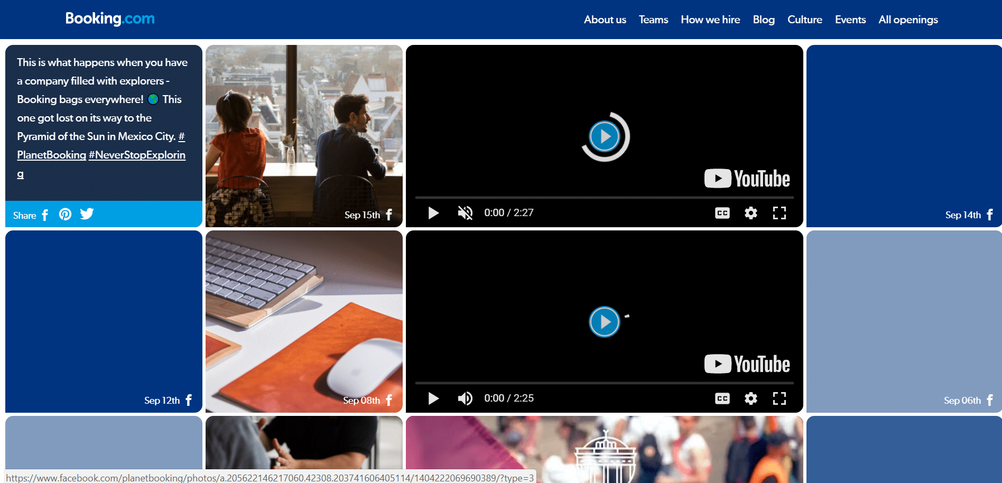
Task: Toggle closed captions on first video
Action: pyautogui.click(x=722, y=213)
